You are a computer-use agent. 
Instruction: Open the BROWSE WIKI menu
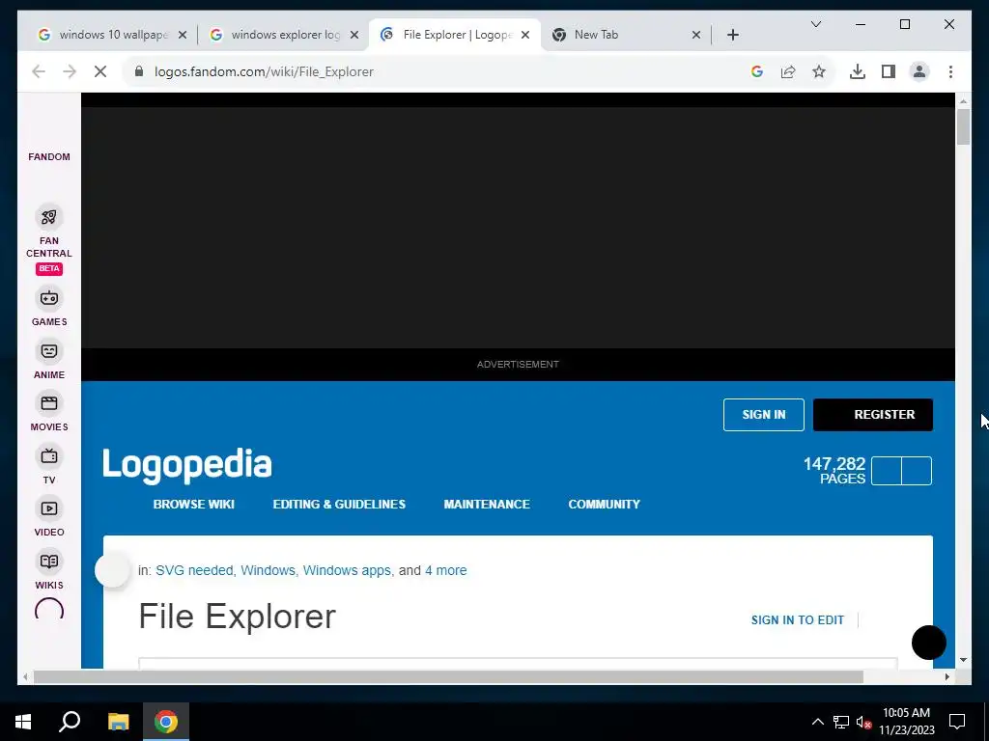(193, 504)
